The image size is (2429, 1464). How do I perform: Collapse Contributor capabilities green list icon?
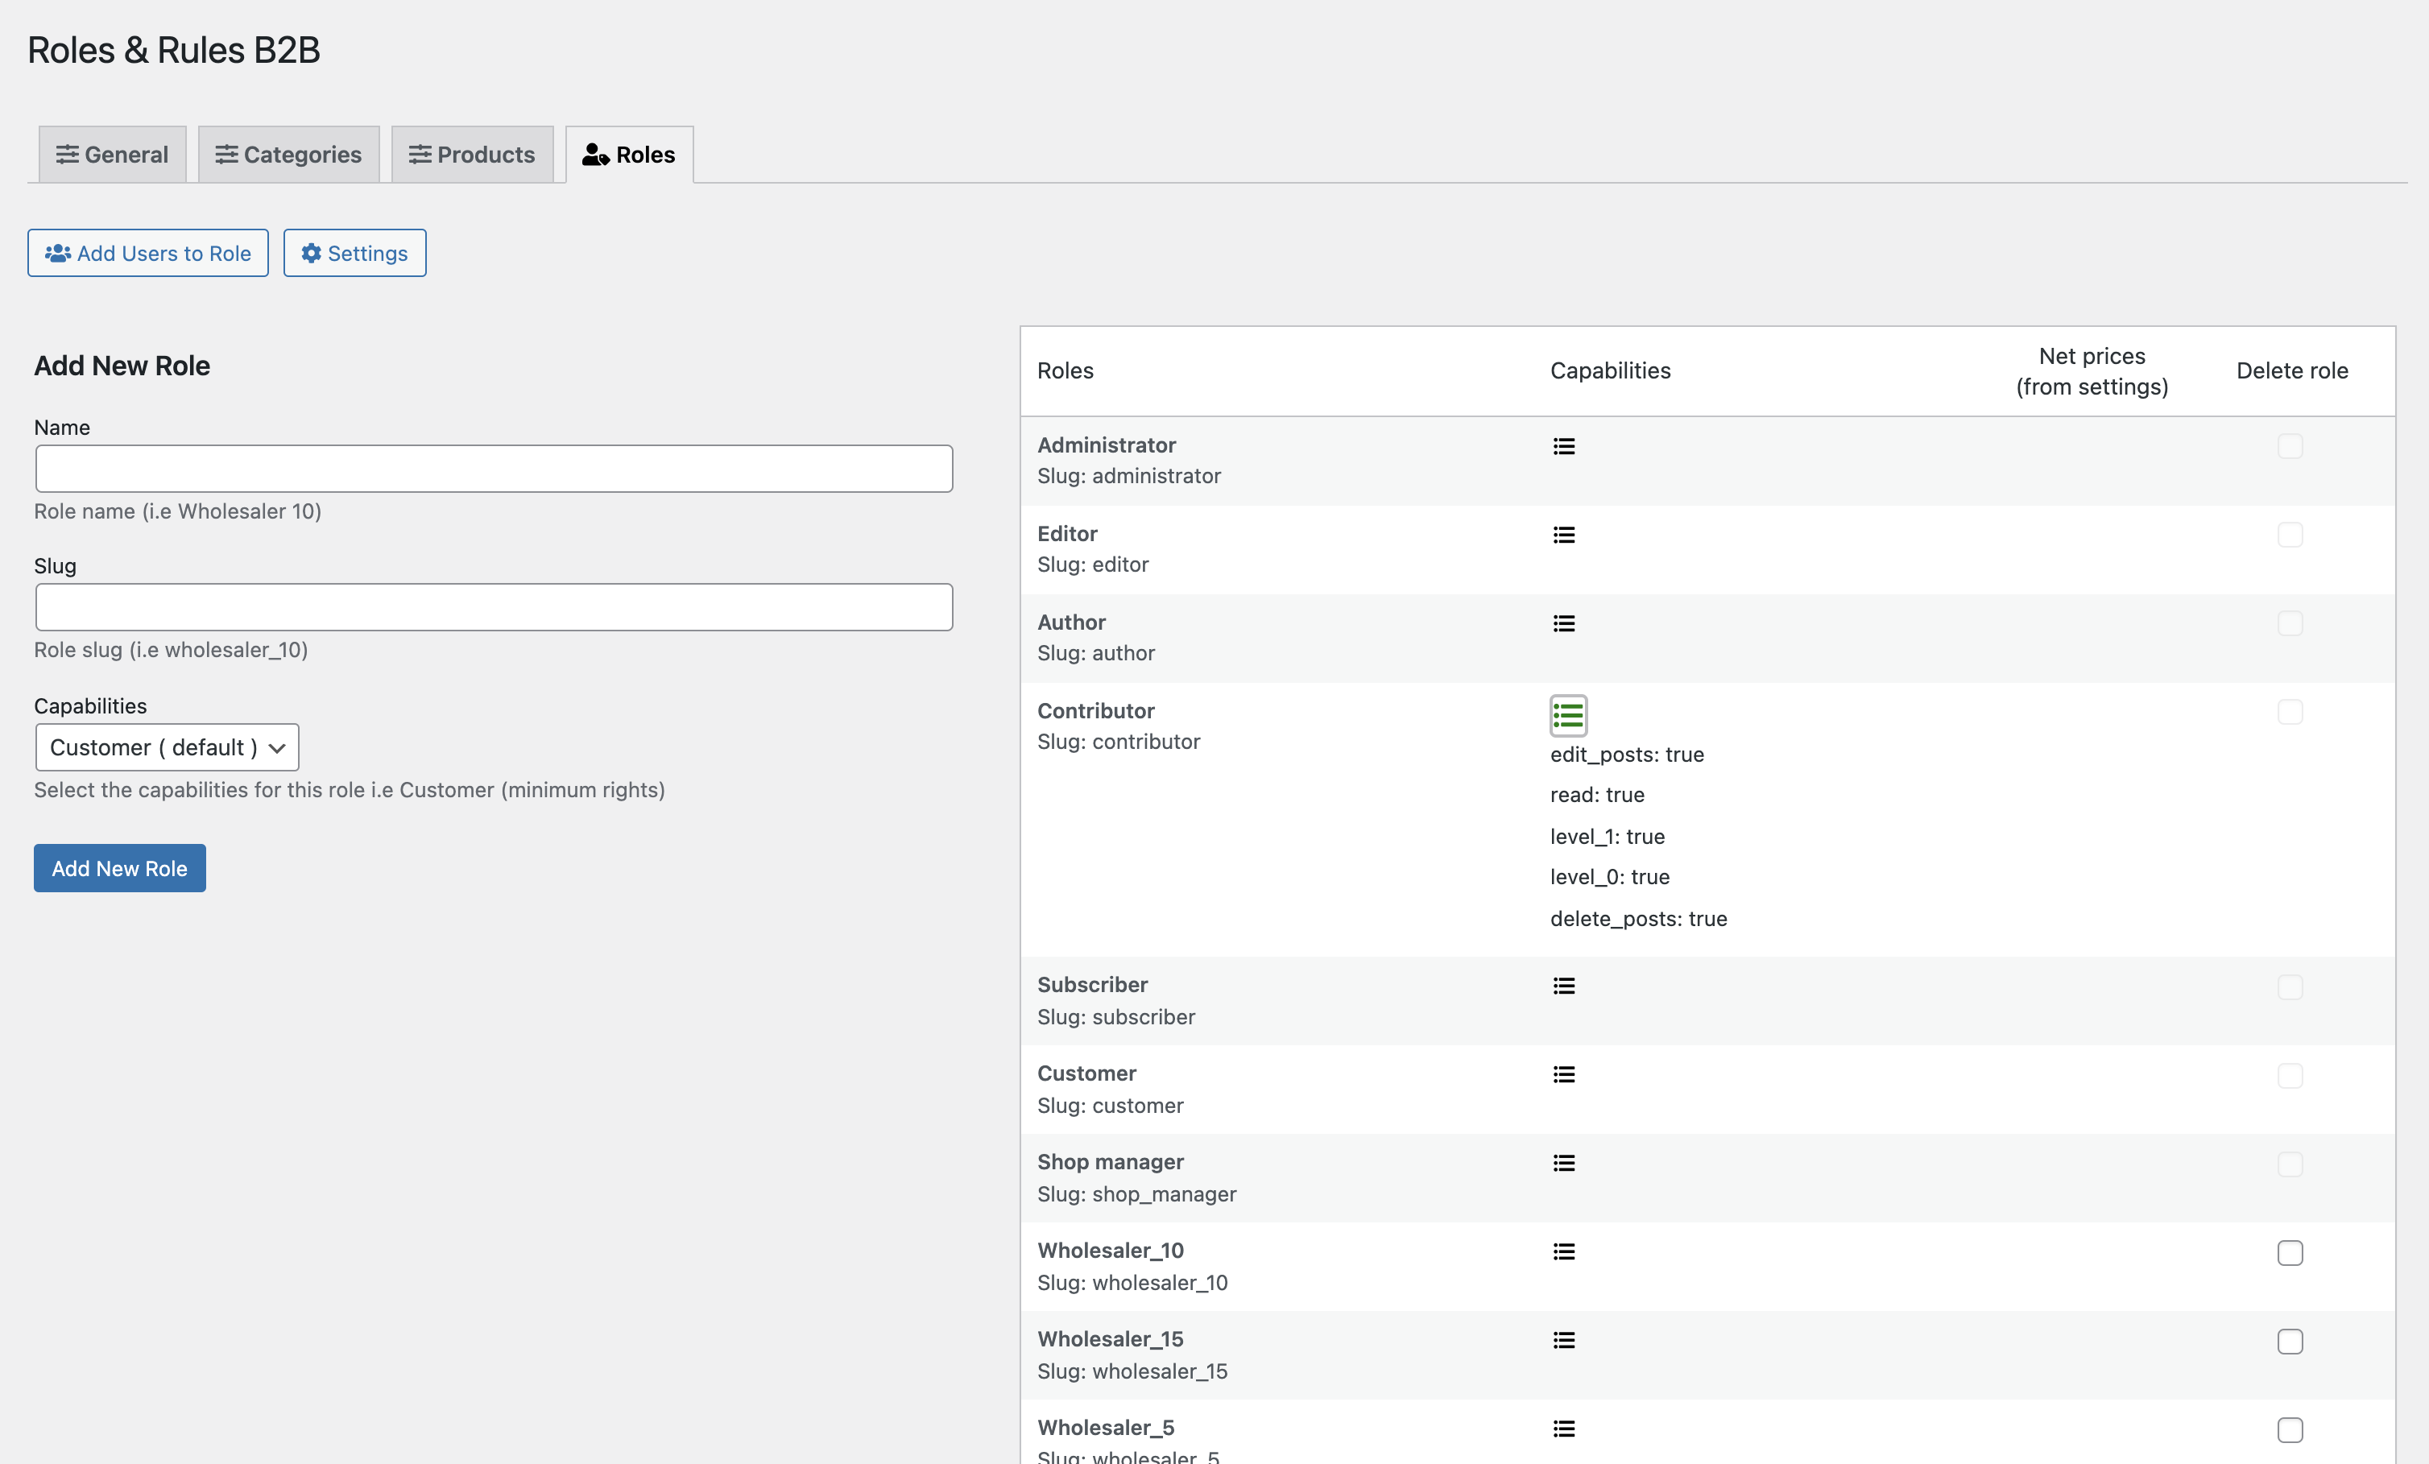(x=1567, y=716)
